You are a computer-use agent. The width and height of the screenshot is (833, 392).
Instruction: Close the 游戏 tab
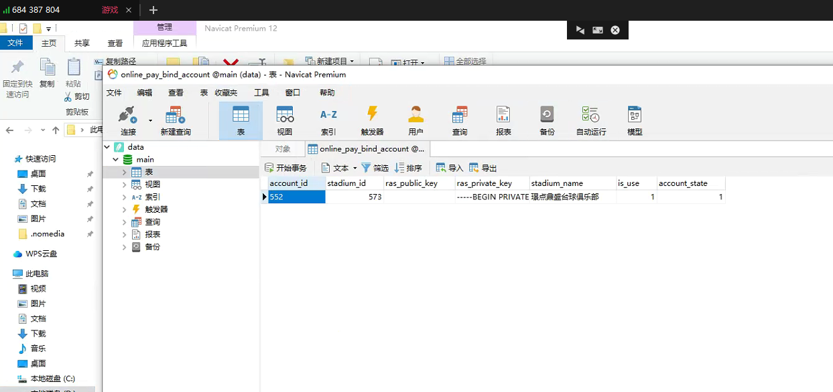[x=129, y=10]
